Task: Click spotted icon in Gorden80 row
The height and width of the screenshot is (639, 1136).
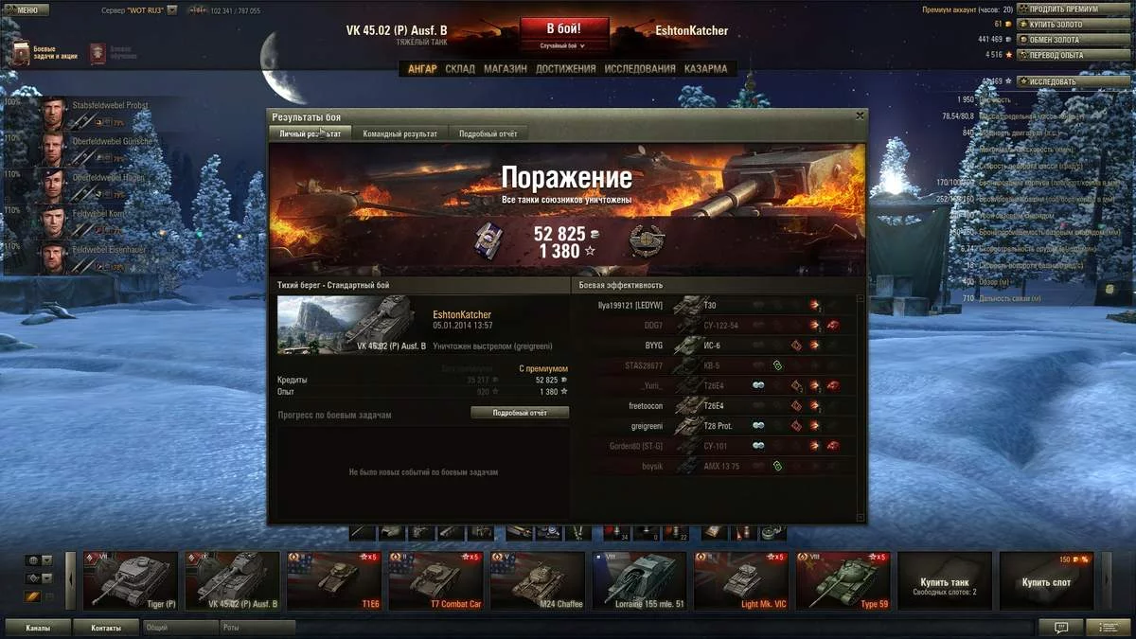Action: [x=758, y=446]
